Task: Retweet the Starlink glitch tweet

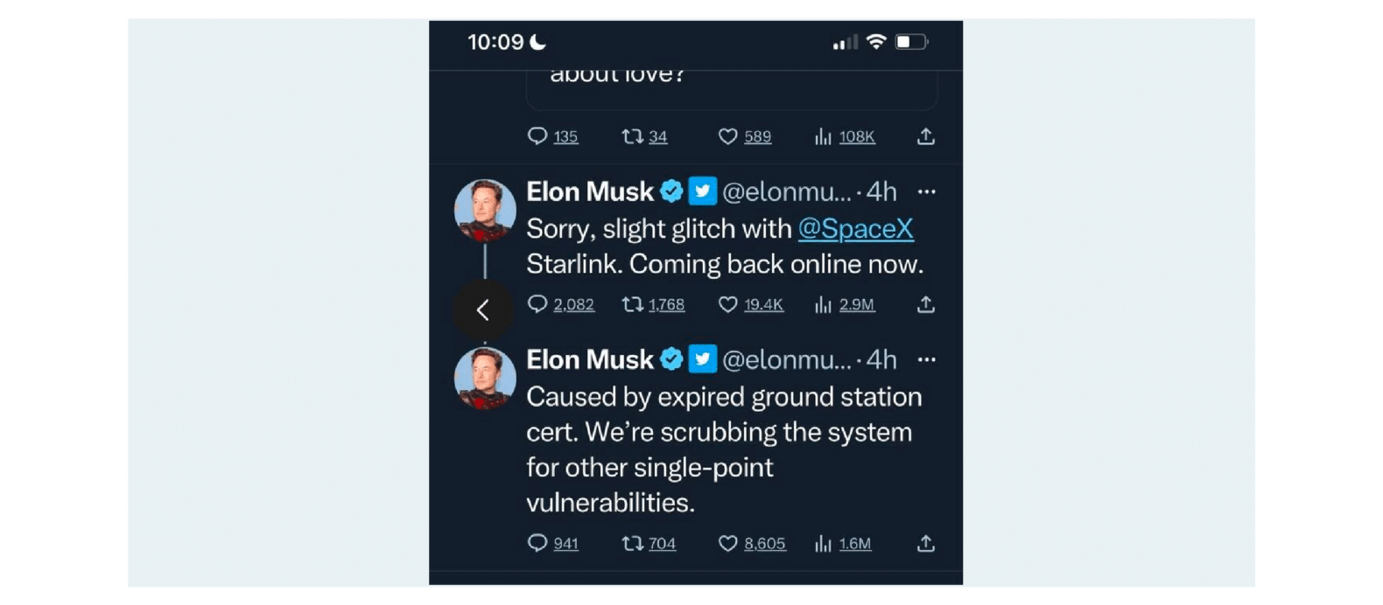Action: [632, 304]
